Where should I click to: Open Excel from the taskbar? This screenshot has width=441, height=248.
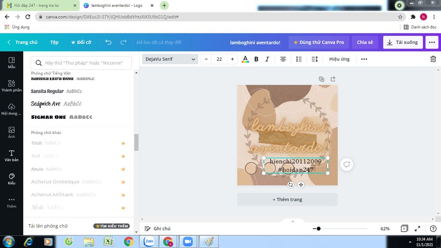[x=109, y=242]
